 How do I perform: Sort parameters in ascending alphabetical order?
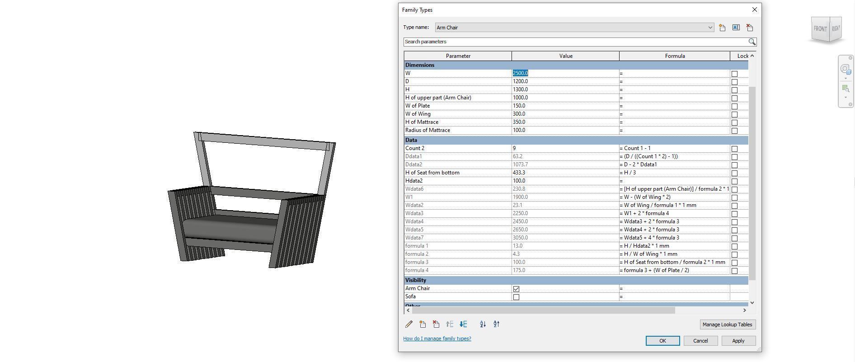[483, 324]
